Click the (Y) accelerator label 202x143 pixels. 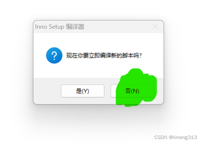pyautogui.click(x=85, y=91)
